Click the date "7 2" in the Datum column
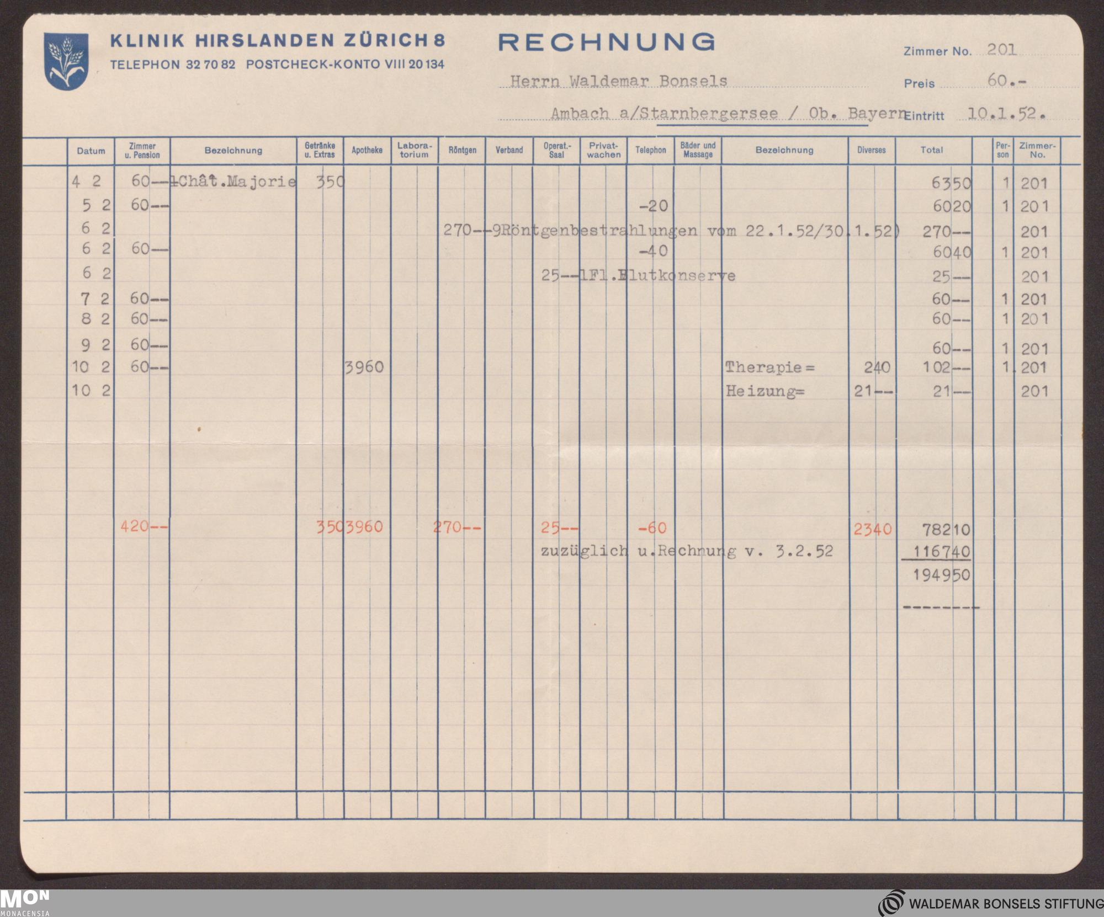Viewport: 1104px width, 917px height. pyautogui.click(x=96, y=299)
